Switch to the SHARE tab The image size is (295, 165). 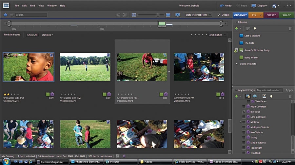pyautogui.click(x=286, y=15)
